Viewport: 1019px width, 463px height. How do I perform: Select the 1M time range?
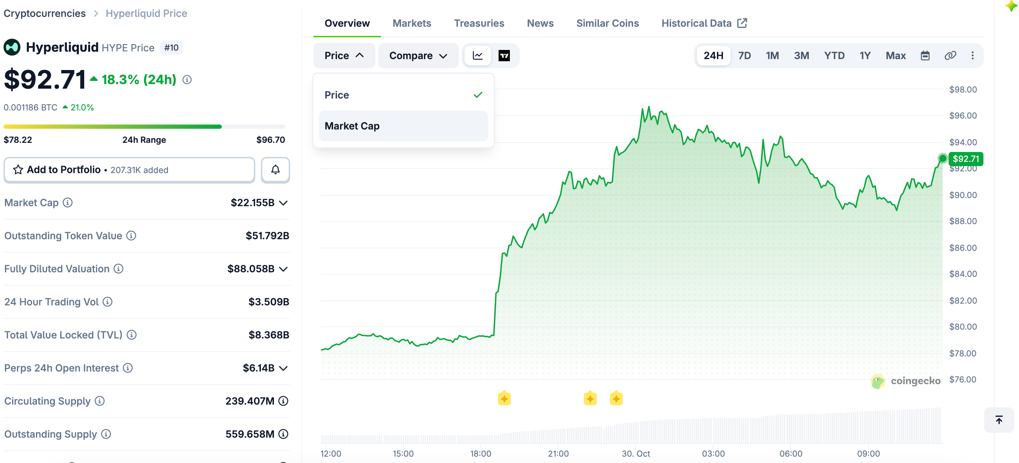(x=772, y=56)
